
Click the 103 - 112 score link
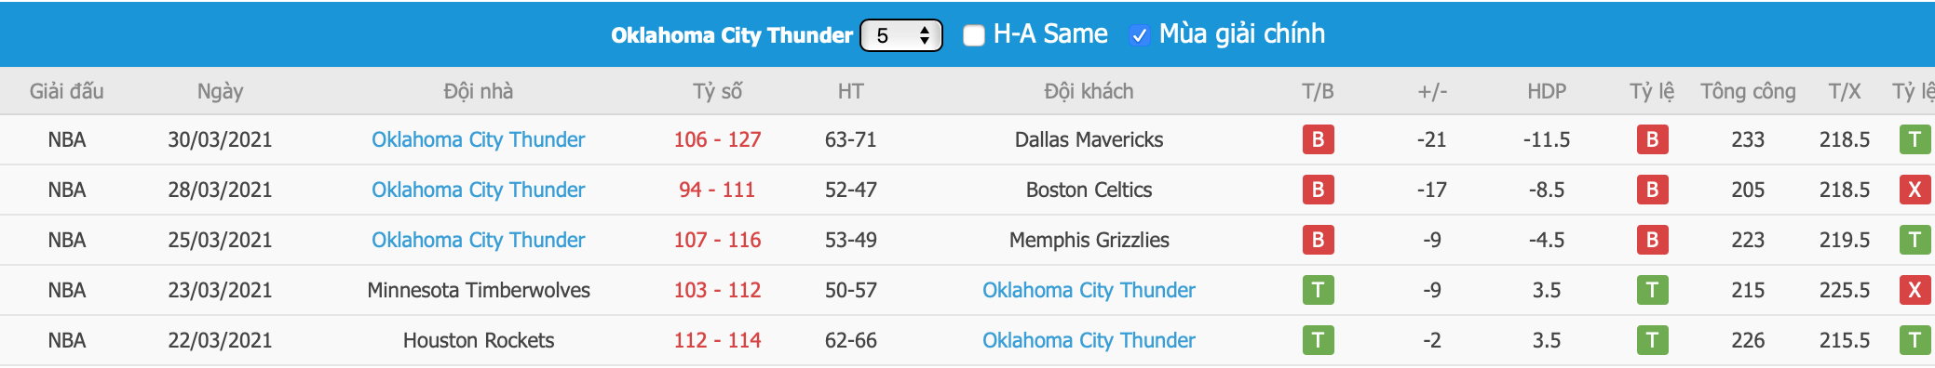(717, 290)
